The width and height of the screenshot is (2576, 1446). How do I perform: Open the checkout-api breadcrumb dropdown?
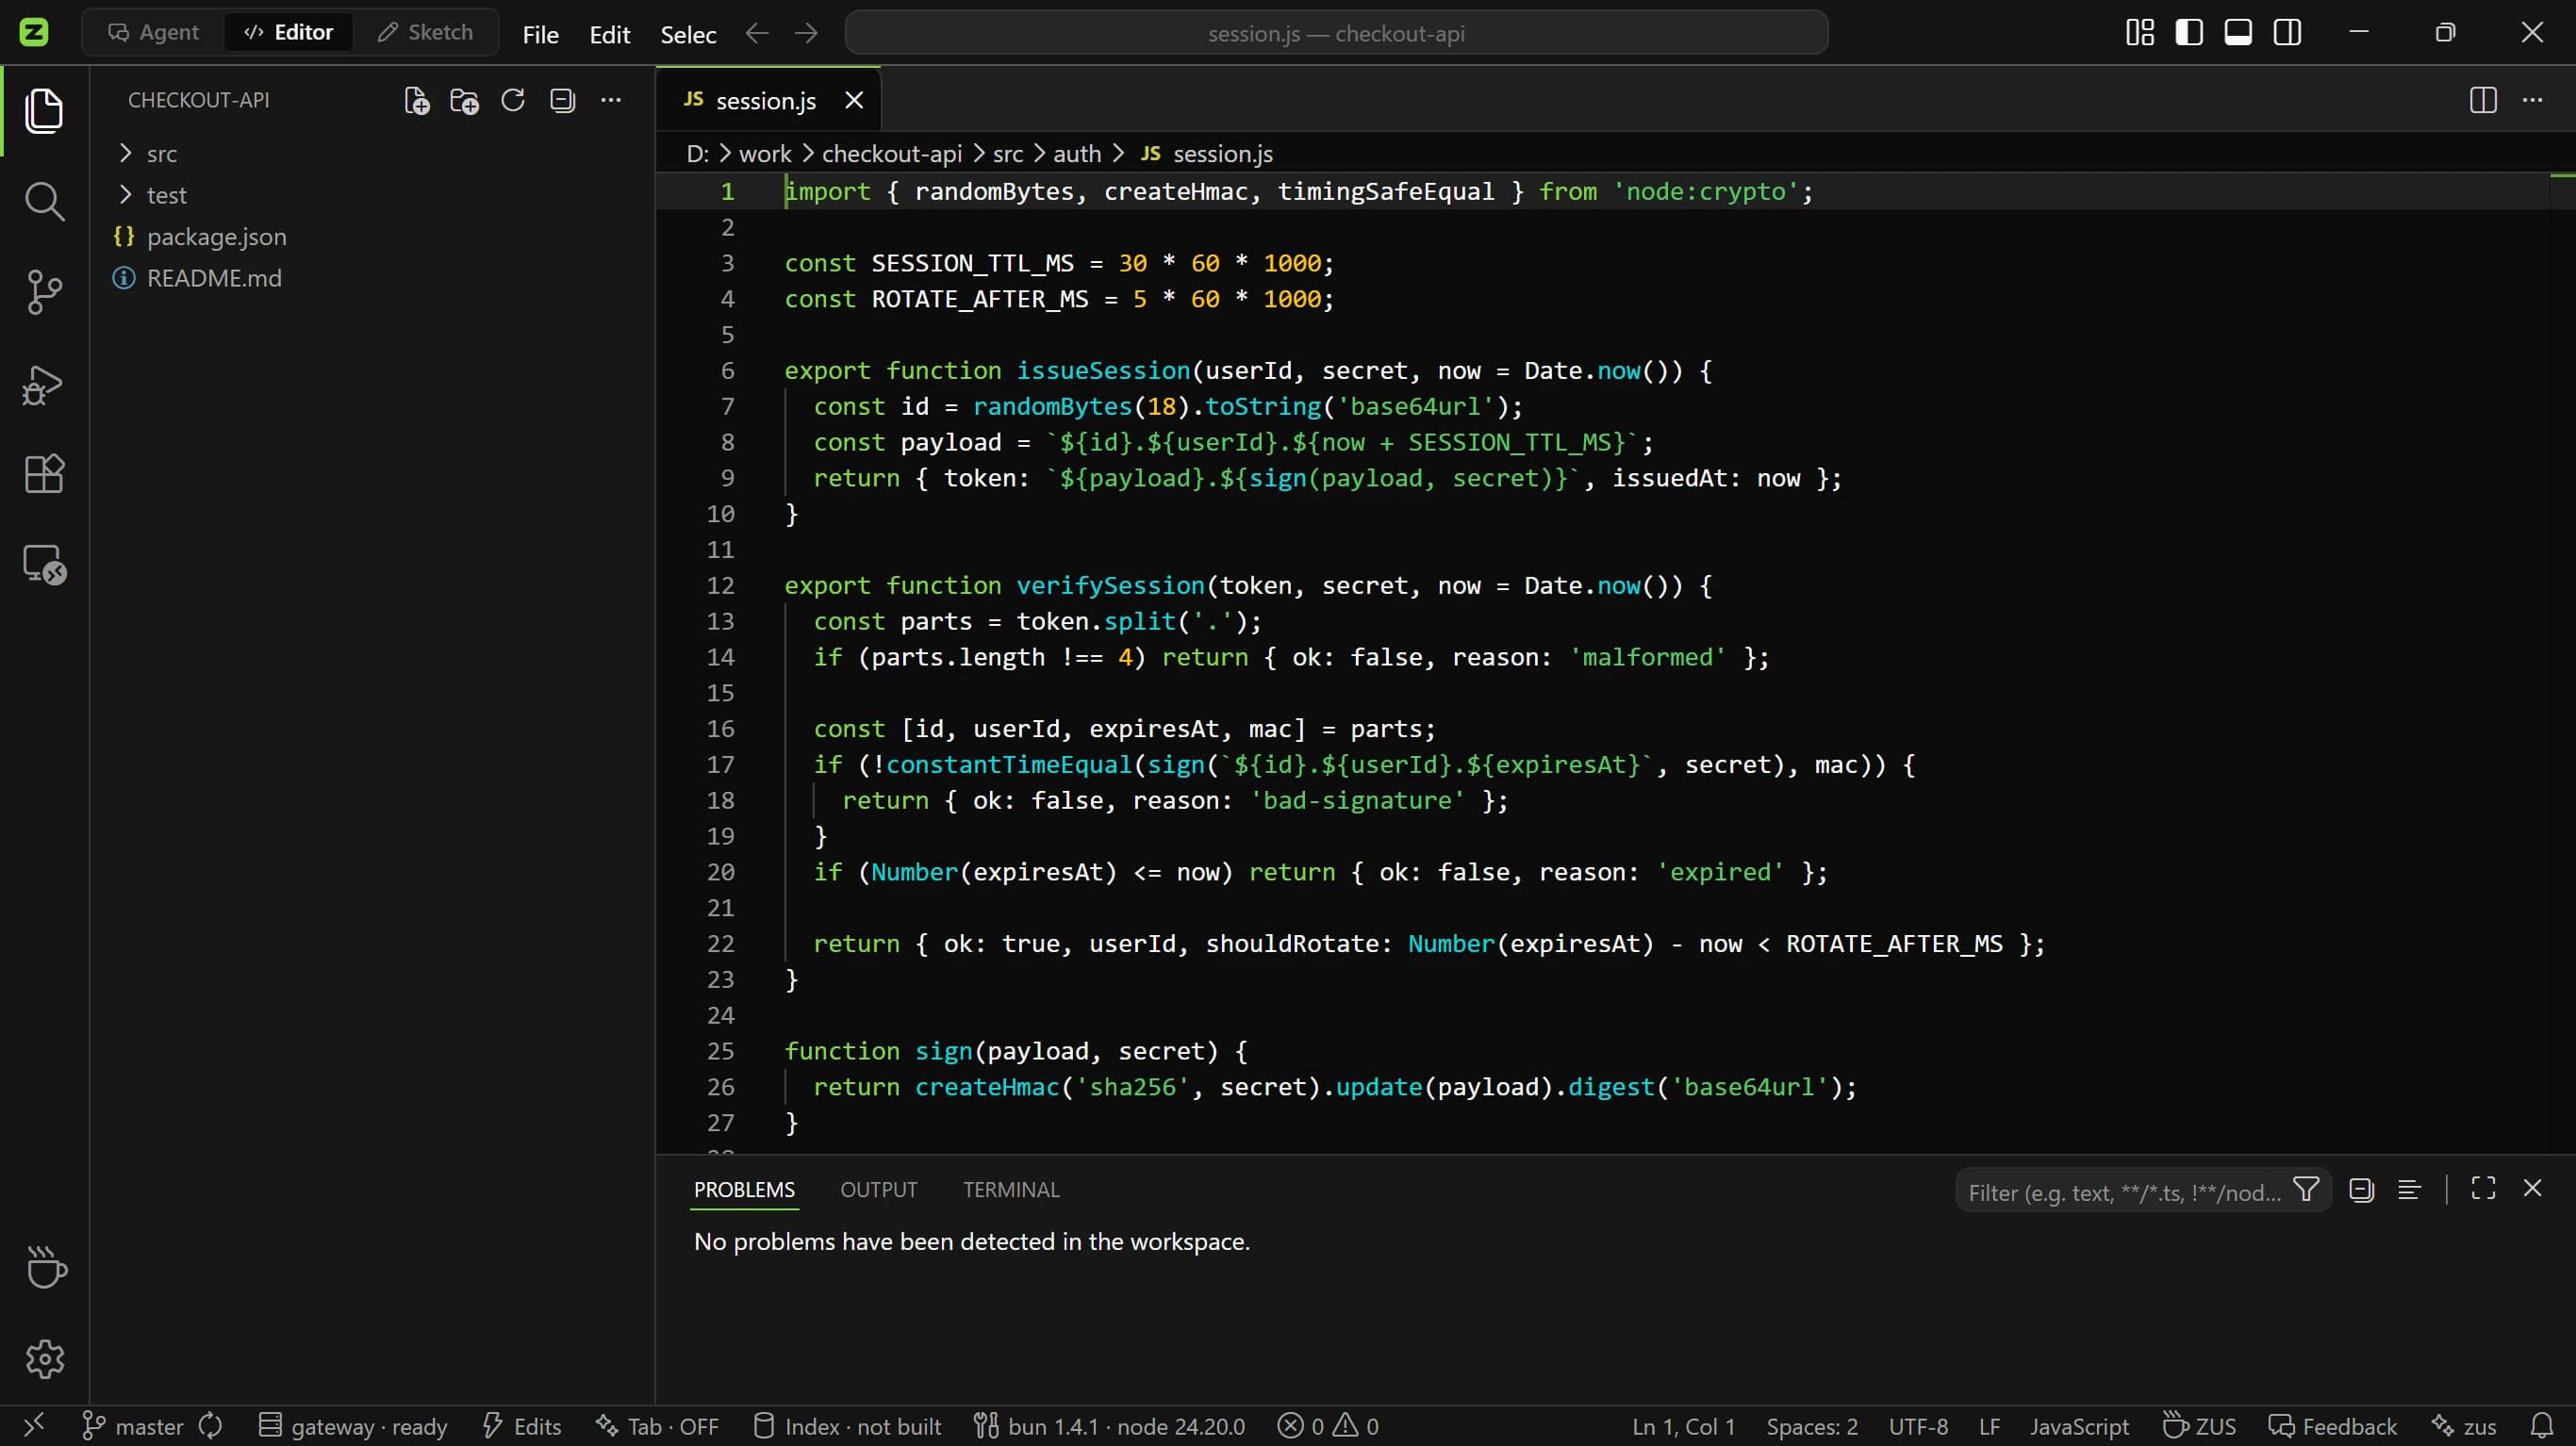tap(891, 154)
